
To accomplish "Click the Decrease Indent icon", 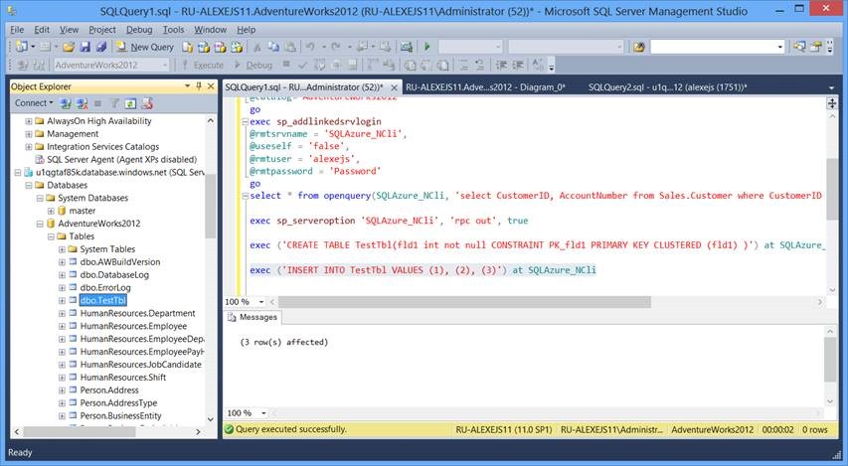I will pyautogui.click(x=501, y=65).
